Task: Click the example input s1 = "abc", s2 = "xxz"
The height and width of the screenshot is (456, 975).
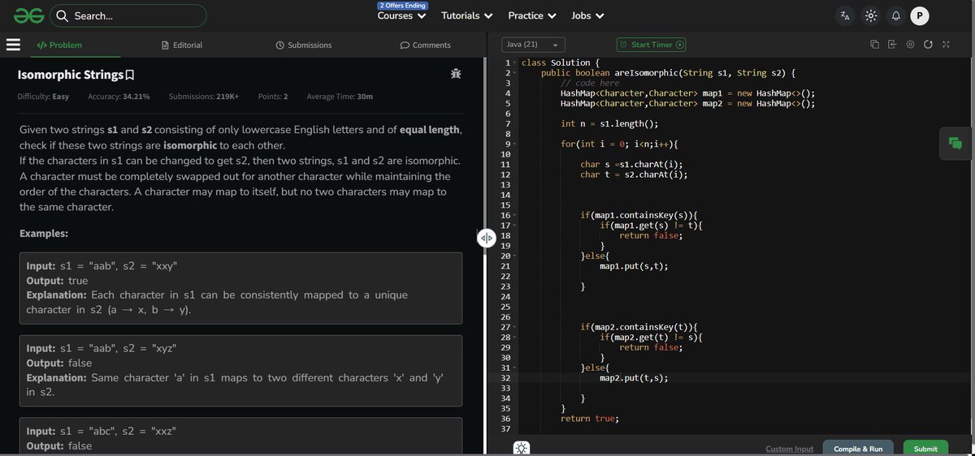Action: coord(102,431)
